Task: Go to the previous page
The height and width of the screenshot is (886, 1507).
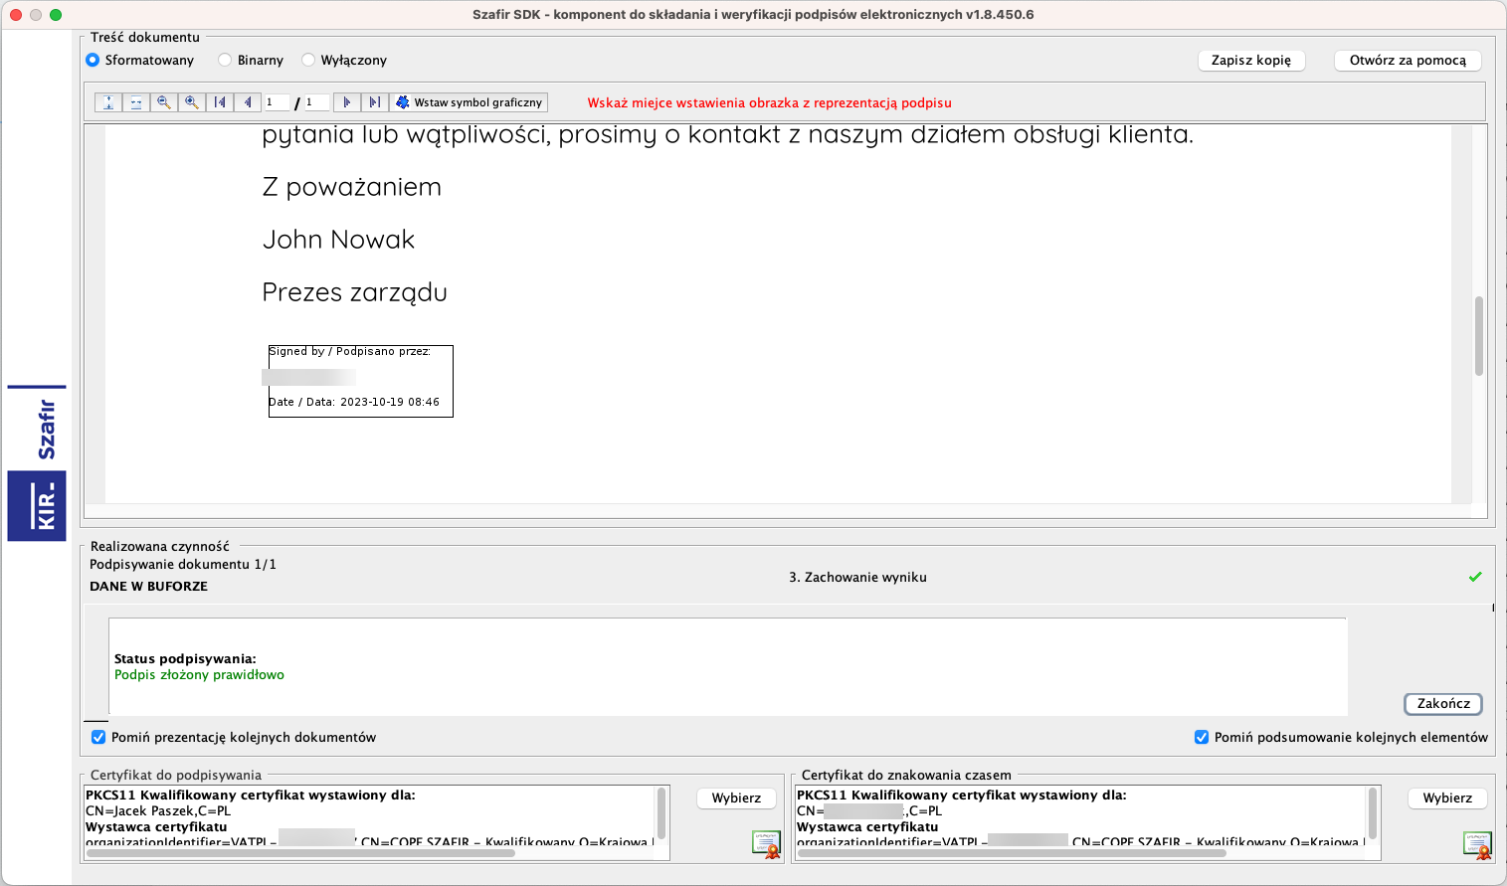Action: (248, 102)
